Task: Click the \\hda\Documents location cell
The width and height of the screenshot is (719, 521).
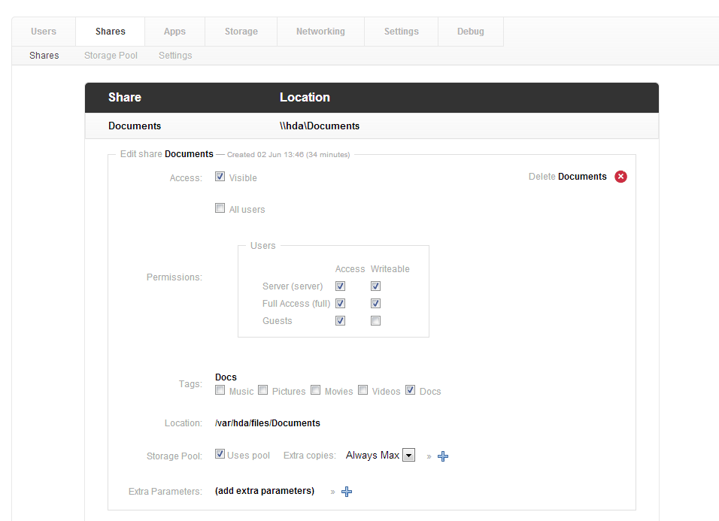Action: (x=320, y=126)
